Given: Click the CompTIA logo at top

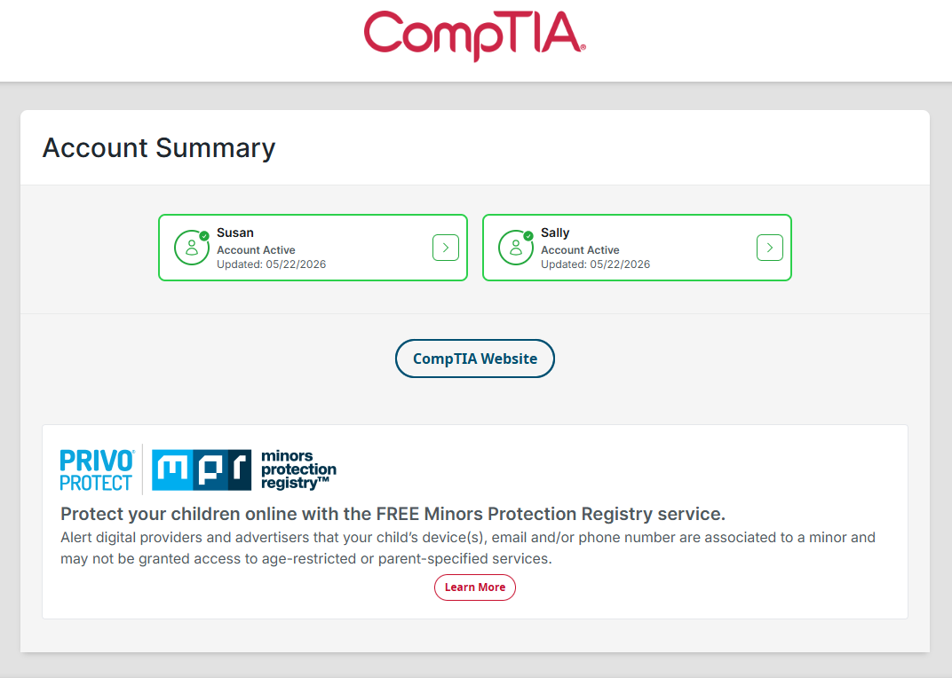Looking at the screenshot, I should click(475, 35).
